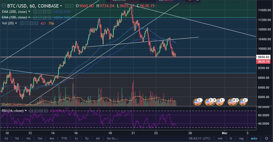Click the plus icon for EMA (100, close)
Viewport: 273px width, 142px height.
pyautogui.click(x=45, y=18)
